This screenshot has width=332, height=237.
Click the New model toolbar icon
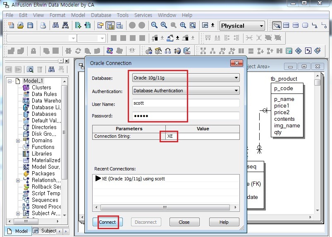[x=11, y=25]
